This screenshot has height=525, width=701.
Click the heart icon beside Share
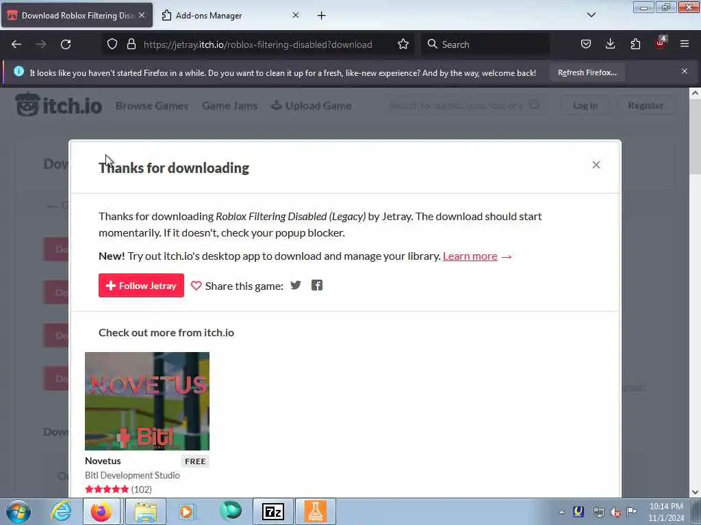[x=196, y=286]
